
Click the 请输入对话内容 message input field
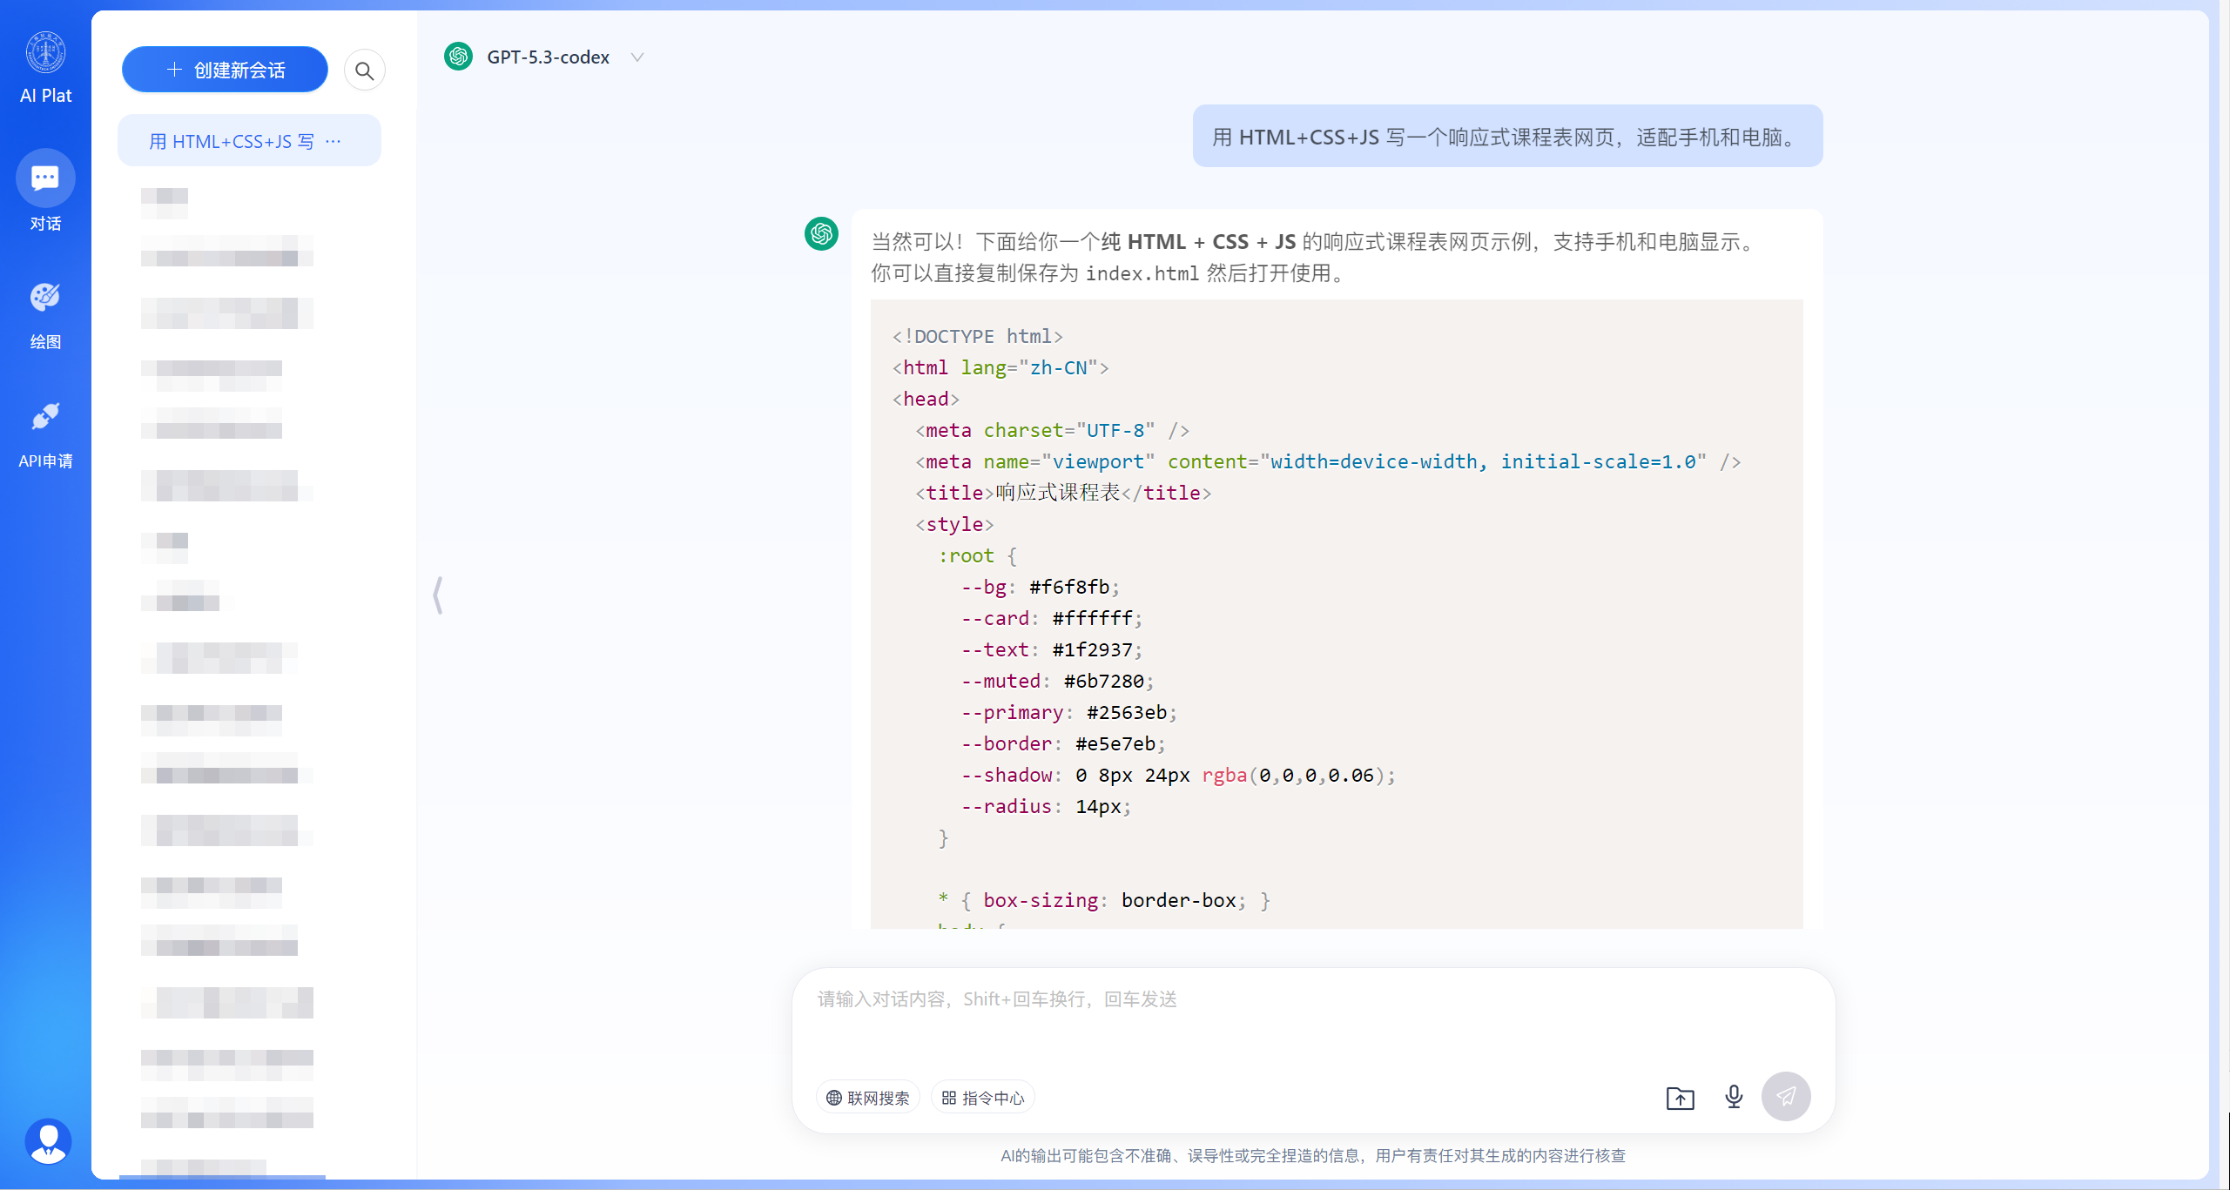click(x=1219, y=1019)
